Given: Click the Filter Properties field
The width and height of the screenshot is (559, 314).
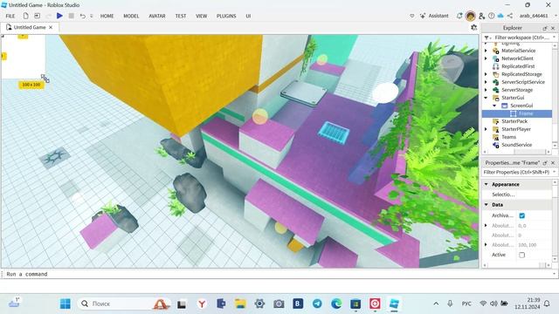Looking at the screenshot, I should 517,172.
